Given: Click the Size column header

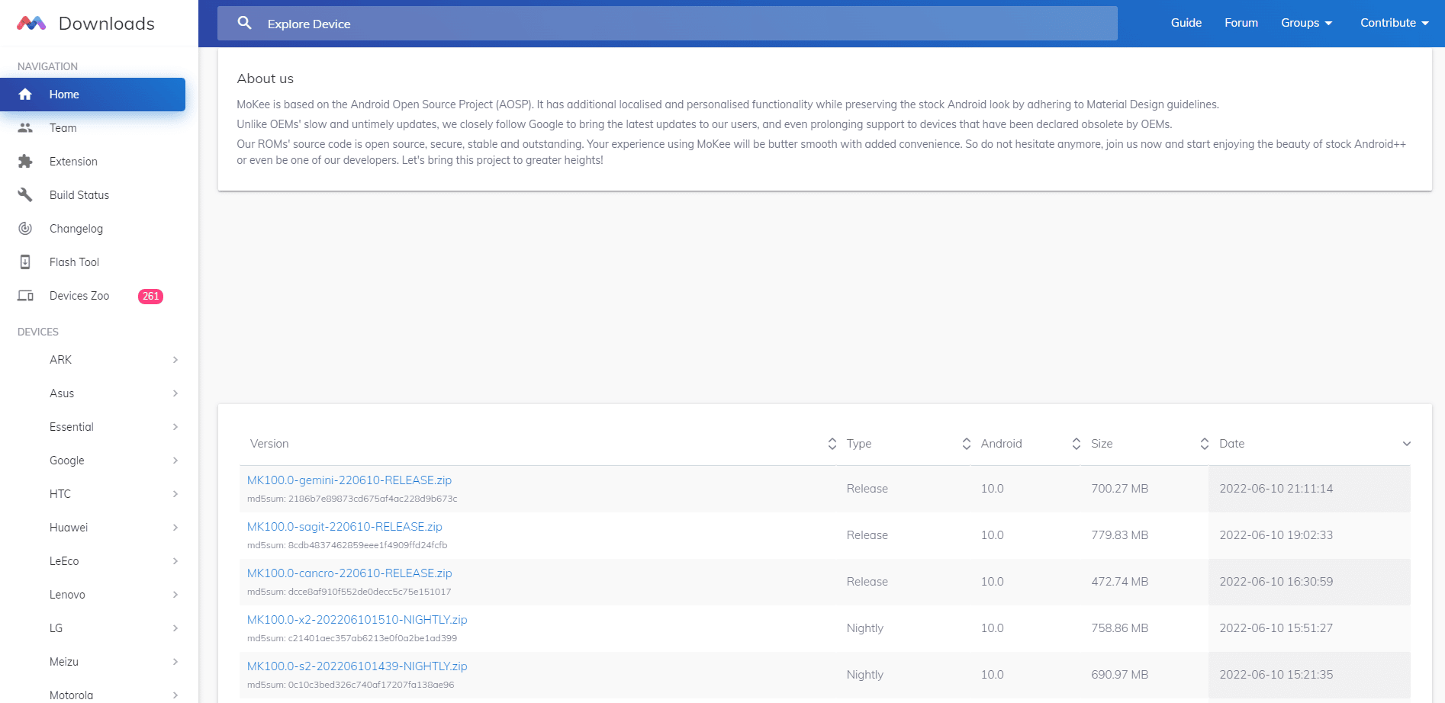Looking at the screenshot, I should (x=1102, y=444).
